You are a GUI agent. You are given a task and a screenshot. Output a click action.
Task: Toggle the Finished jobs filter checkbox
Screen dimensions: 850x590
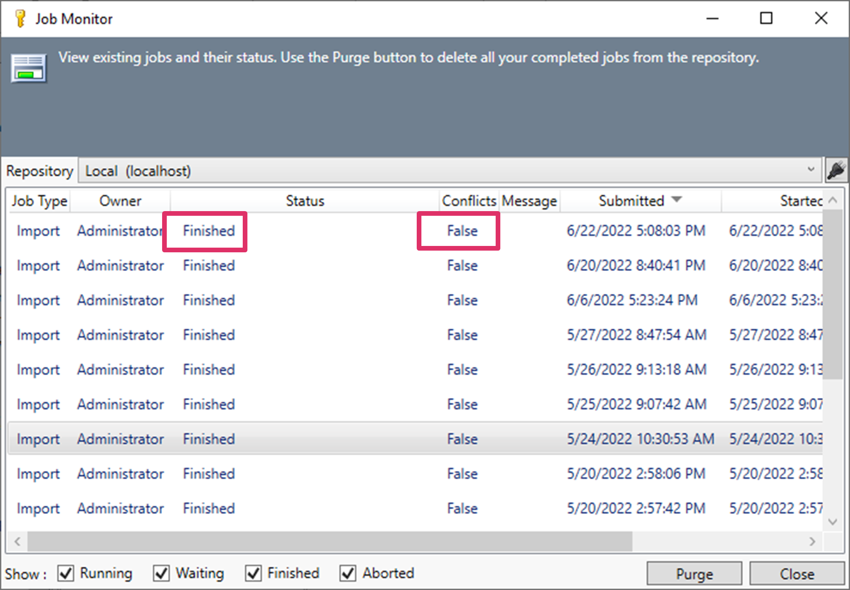point(253,573)
